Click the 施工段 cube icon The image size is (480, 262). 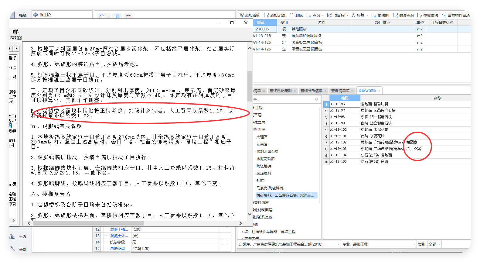[36, 15]
